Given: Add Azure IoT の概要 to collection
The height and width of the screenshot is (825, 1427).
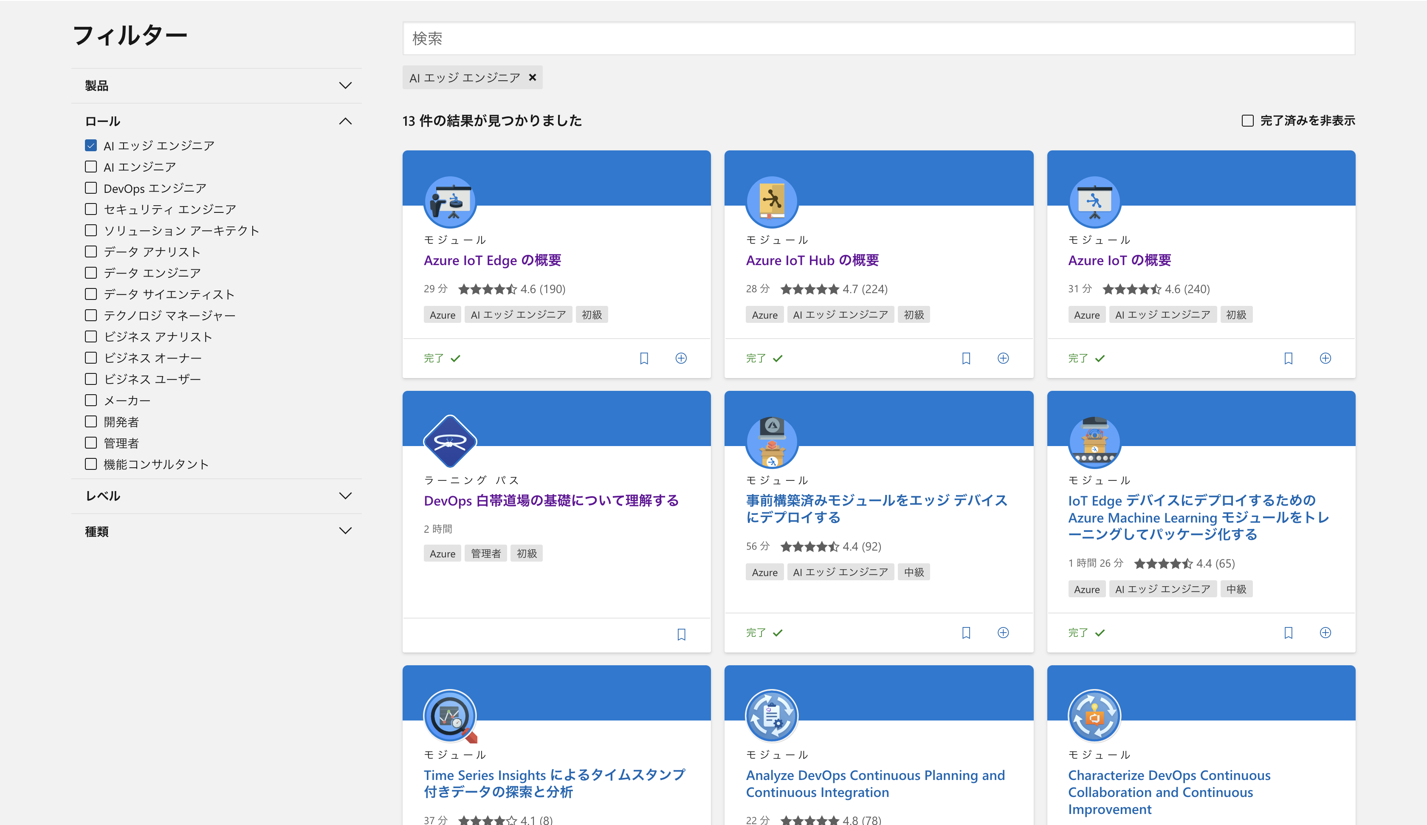Looking at the screenshot, I should pyautogui.click(x=1325, y=358).
